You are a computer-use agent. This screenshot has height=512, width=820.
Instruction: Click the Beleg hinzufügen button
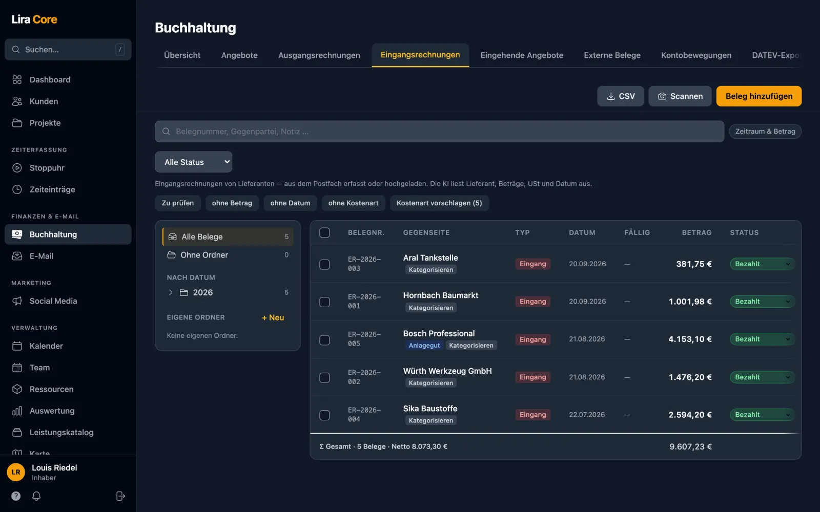click(759, 96)
